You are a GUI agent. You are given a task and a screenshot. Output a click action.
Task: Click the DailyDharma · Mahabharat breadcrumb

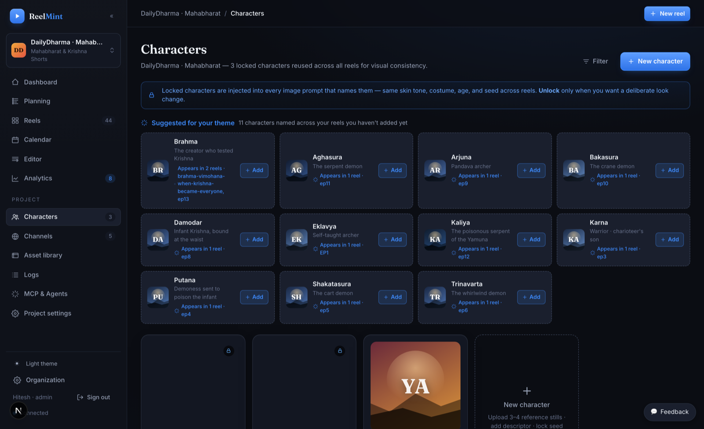click(181, 14)
